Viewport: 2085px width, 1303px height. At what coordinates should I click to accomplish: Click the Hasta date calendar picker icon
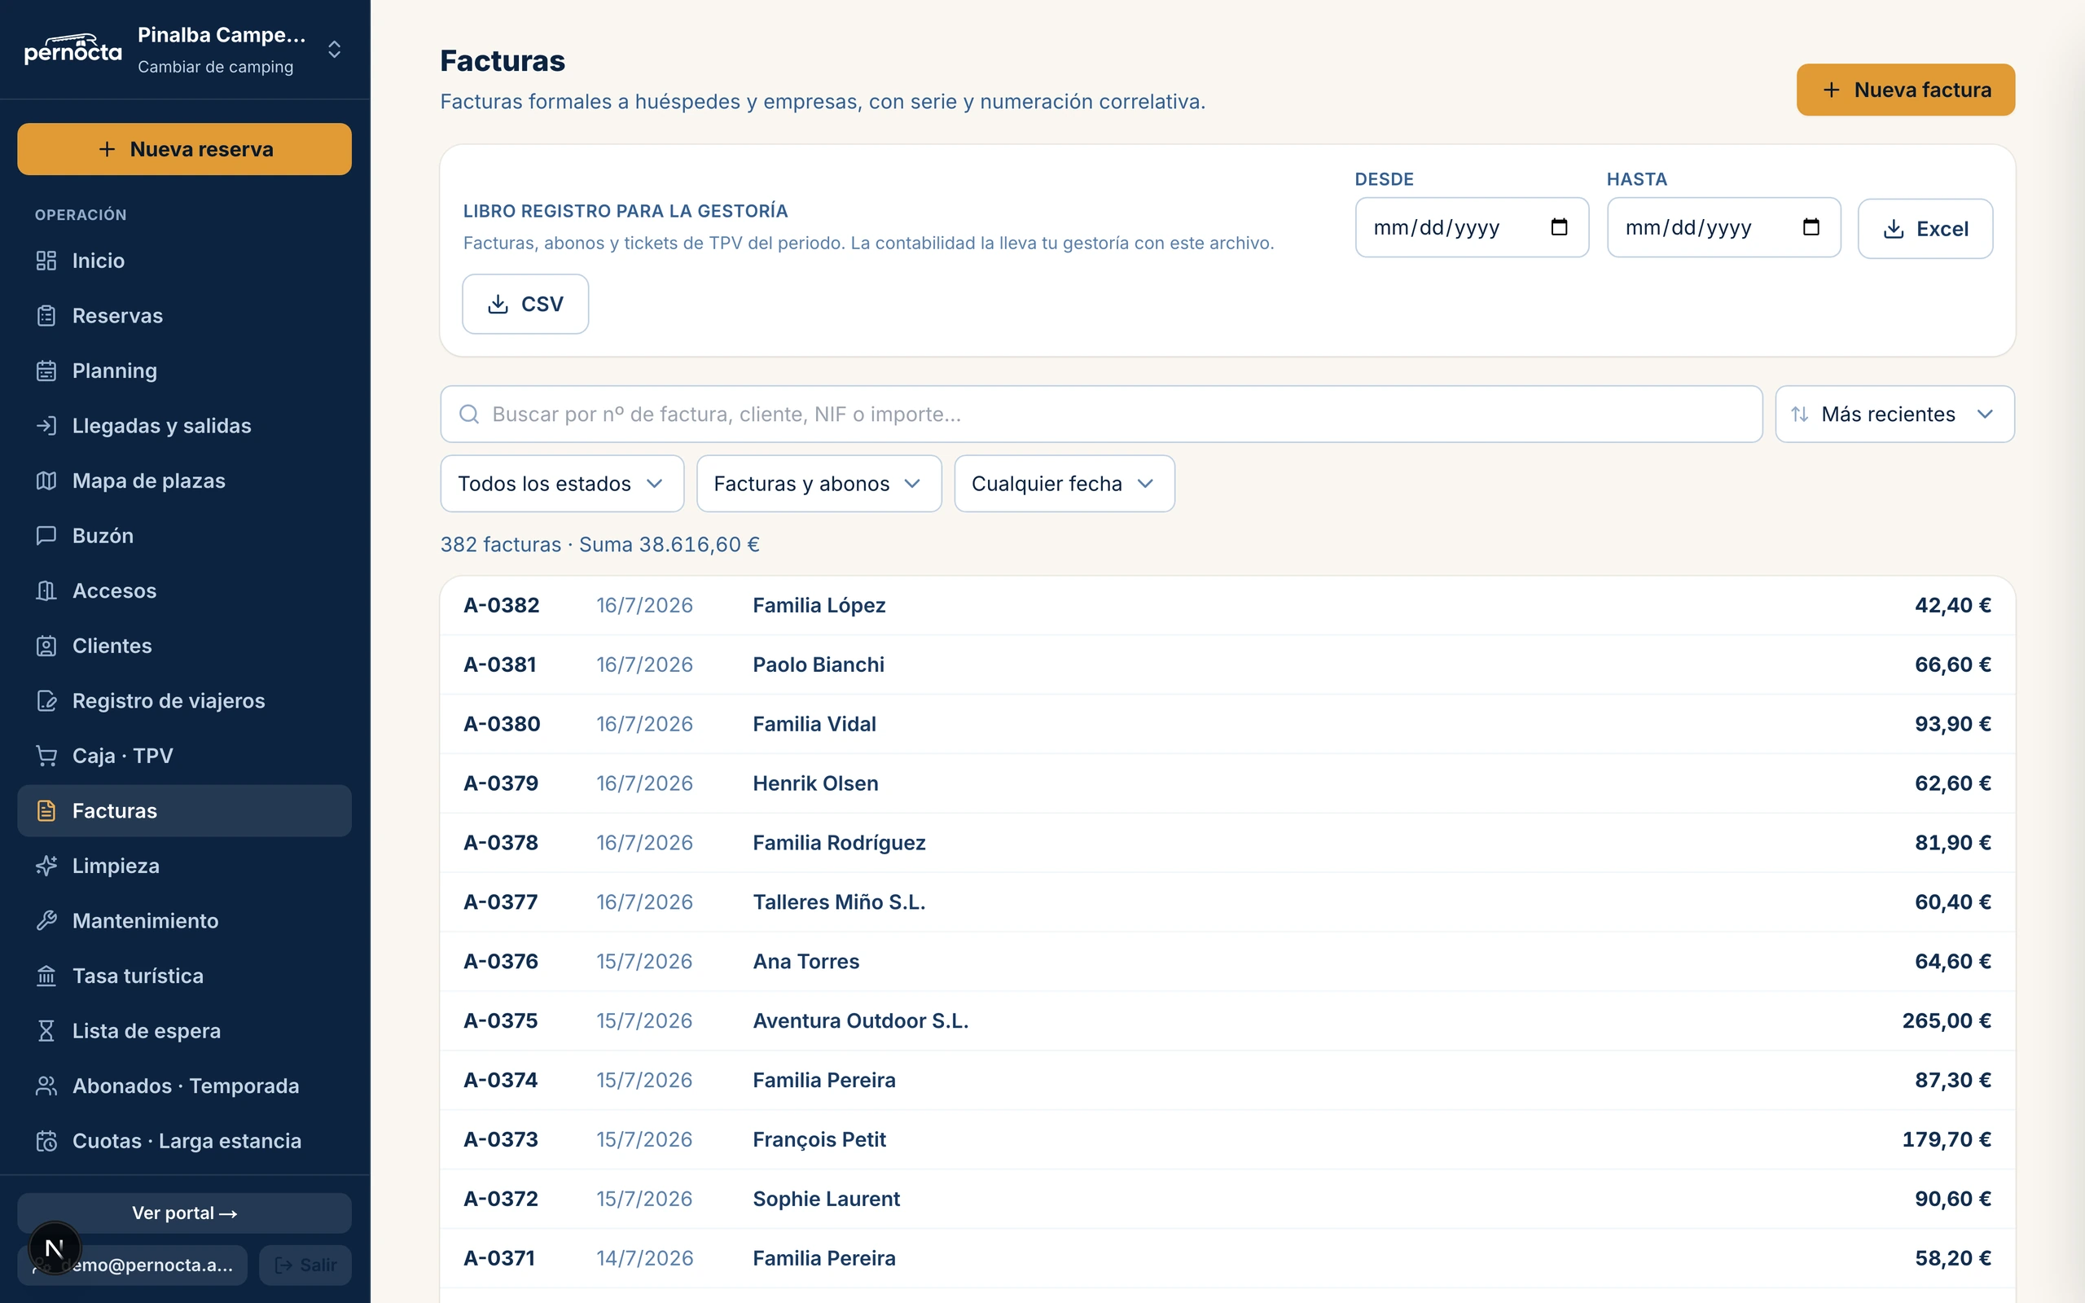click(x=1811, y=226)
